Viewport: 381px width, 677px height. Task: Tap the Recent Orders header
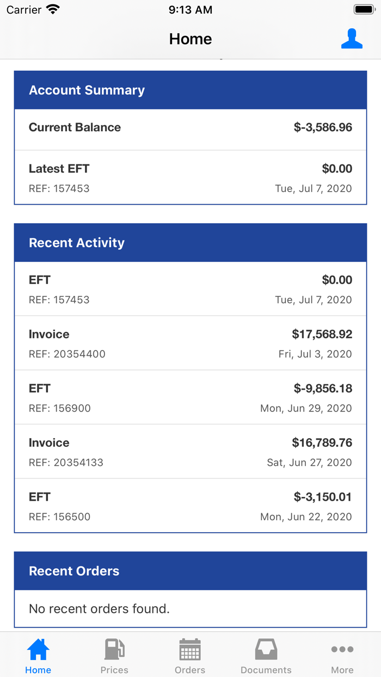click(190, 571)
